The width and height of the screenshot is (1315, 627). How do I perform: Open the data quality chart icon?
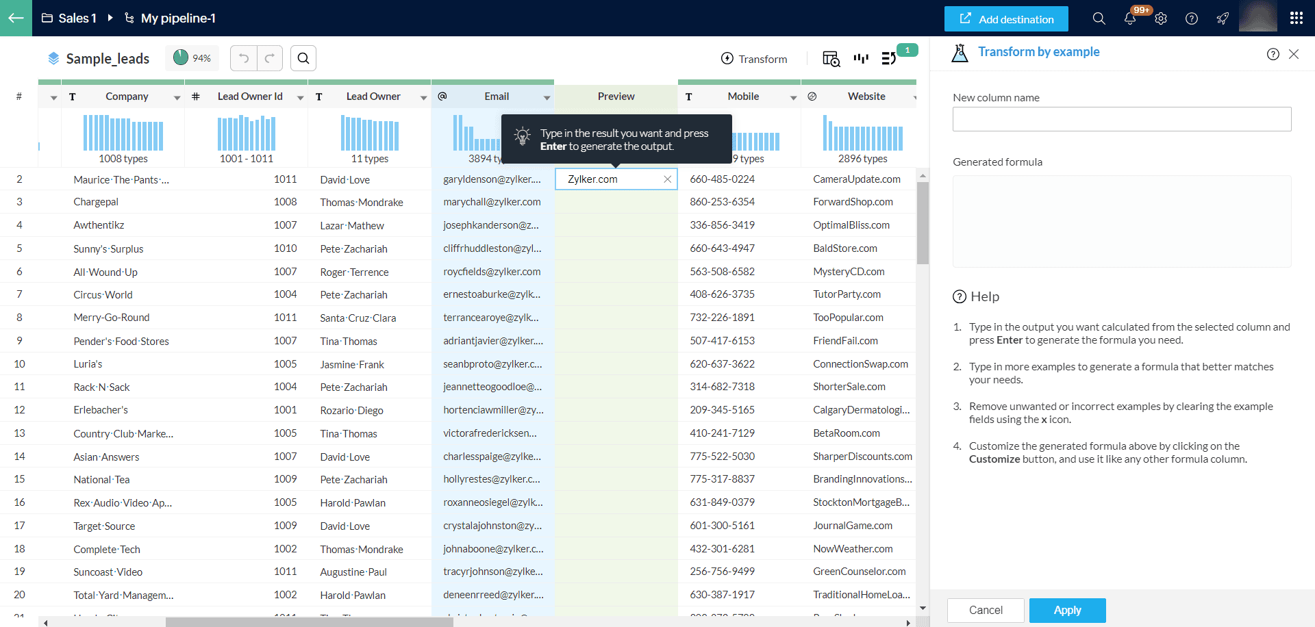pyautogui.click(x=861, y=59)
